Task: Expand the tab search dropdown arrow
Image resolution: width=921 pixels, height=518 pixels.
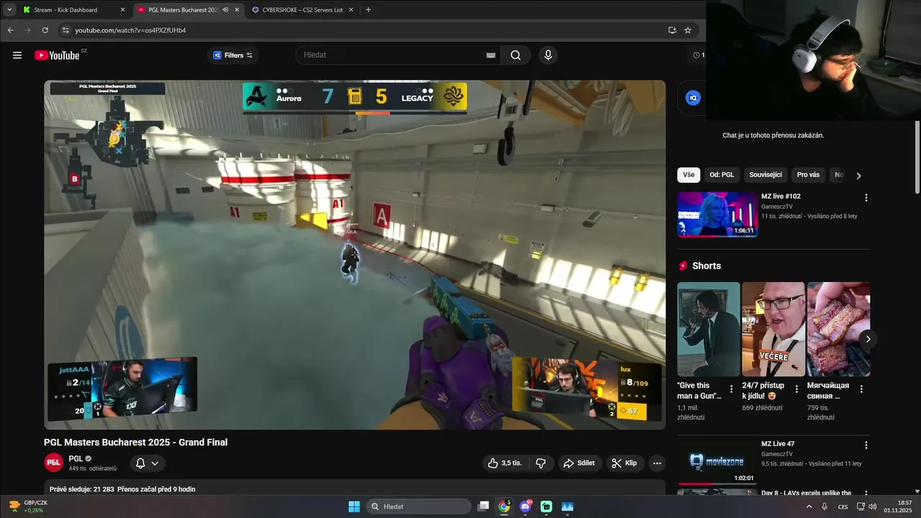Action: (9, 10)
